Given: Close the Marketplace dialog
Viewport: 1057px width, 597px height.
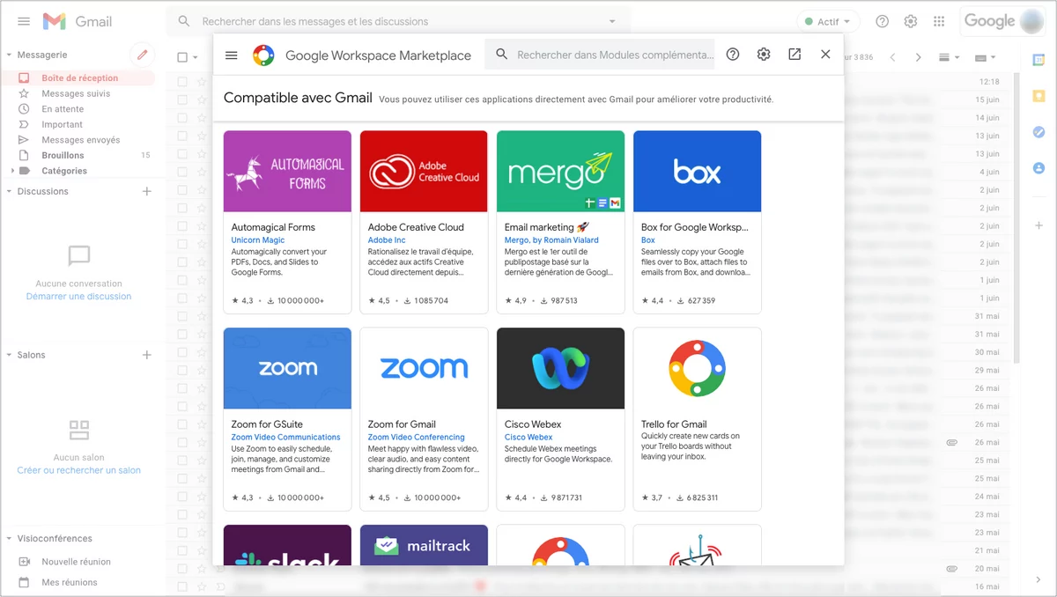Looking at the screenshot, I should [x=825, y=55].
